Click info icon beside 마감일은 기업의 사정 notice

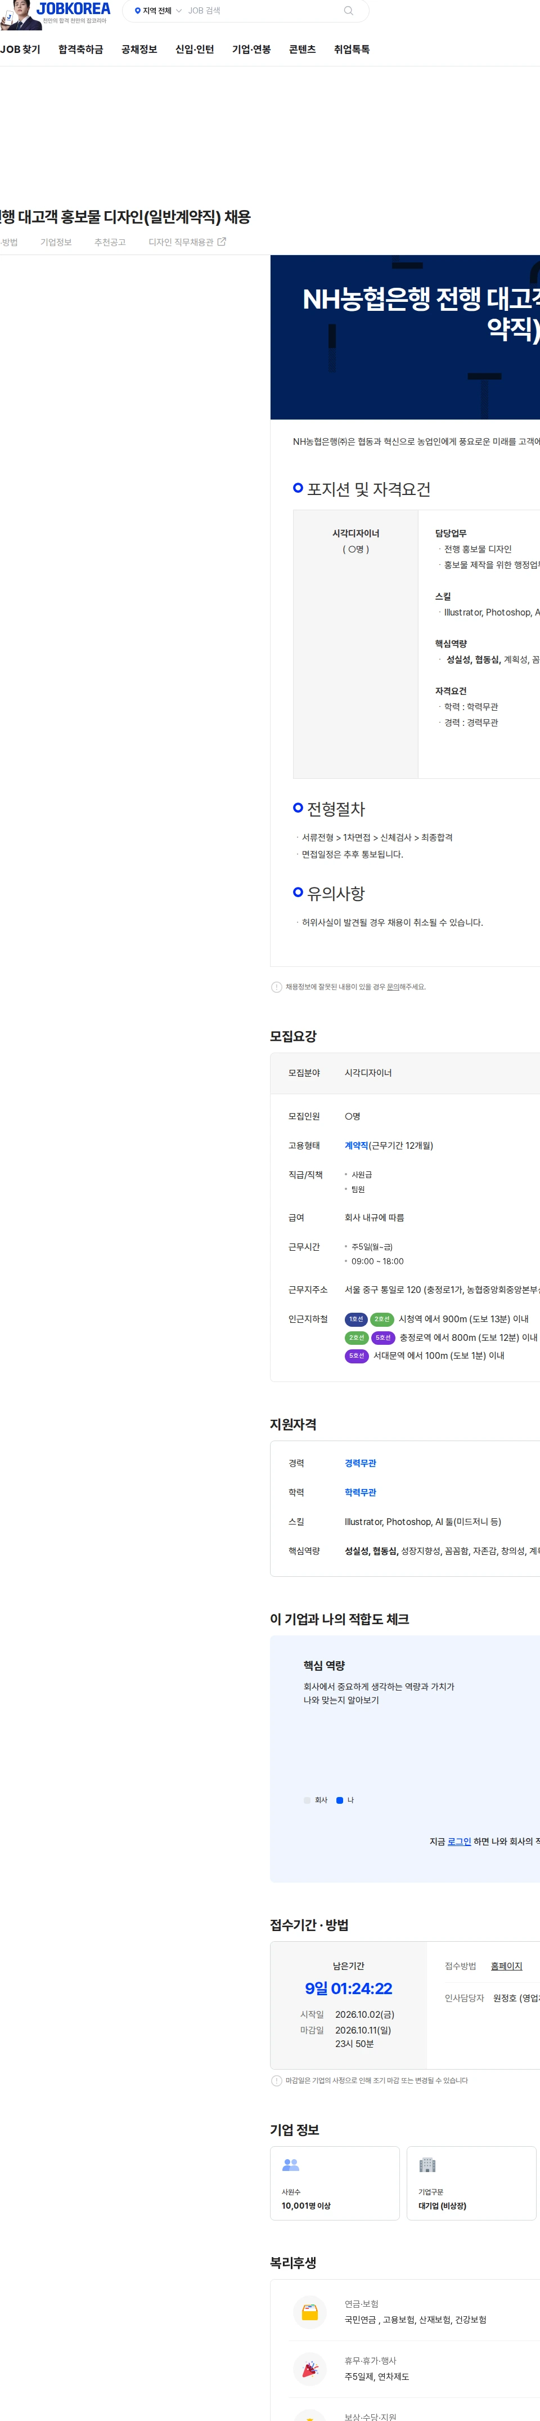[276, 2081]
